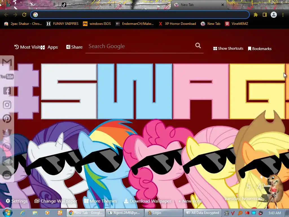Open the Extensions puzzle icon
Screen dimensions: 289x217
(256, 15)
